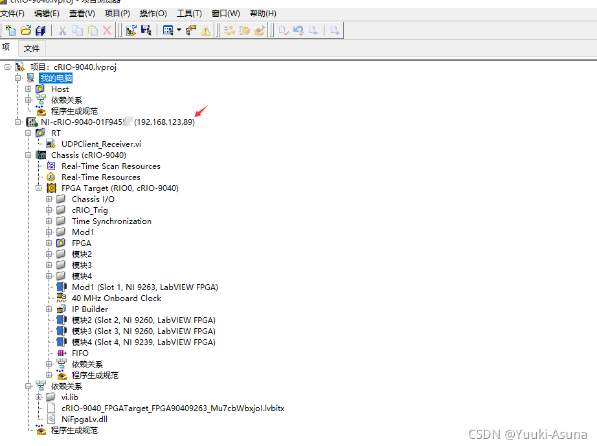Expand the vi.lib folder
Image resolution: width=597 pixels, height=446 pixels.
(x=38, y=397)
